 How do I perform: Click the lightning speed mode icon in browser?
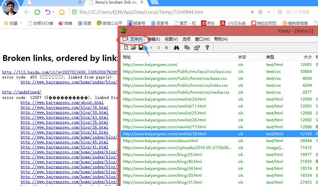coord(252,12)
